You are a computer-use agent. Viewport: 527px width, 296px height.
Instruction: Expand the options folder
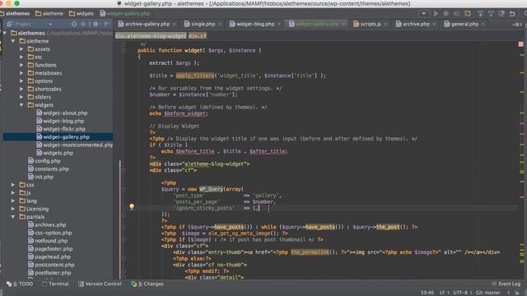point(21,81)
